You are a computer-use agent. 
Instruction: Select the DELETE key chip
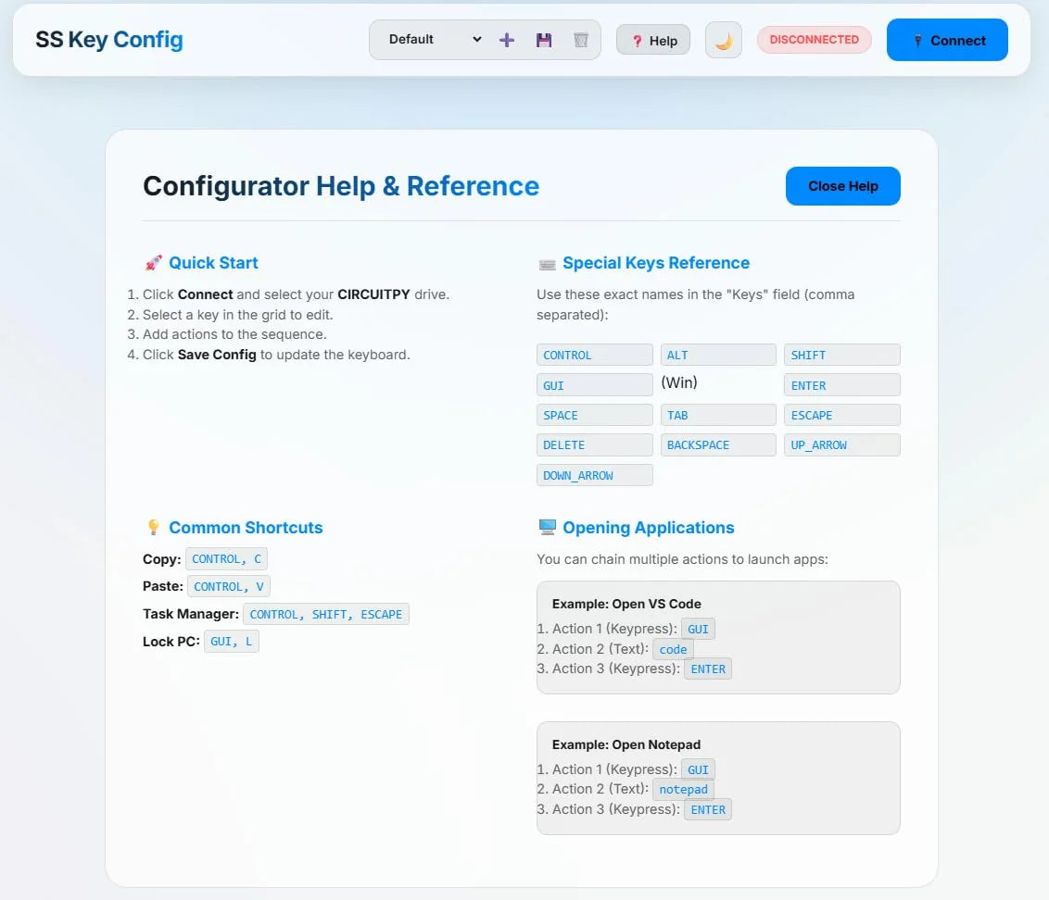tap(594, 445)
